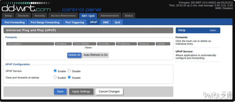Enable the UPnP Service radio button
This screenshot has height=102, width=235.
[x=55, y=71]
